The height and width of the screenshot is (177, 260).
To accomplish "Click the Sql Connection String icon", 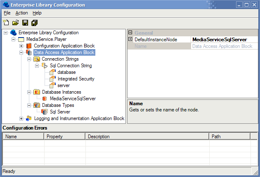I will (x=45, y=66).
